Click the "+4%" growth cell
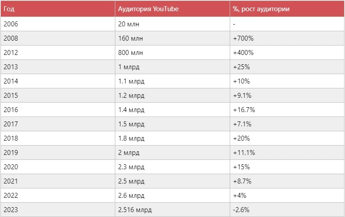Viewport: 345px width, 217px height. (x=240, y=196)
